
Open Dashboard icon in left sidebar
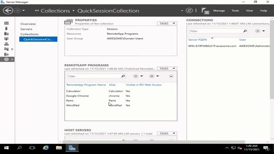coord(6,23)
